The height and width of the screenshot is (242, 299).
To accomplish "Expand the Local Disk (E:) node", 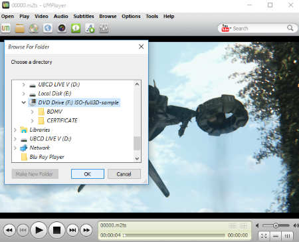I will pos(24,94).
